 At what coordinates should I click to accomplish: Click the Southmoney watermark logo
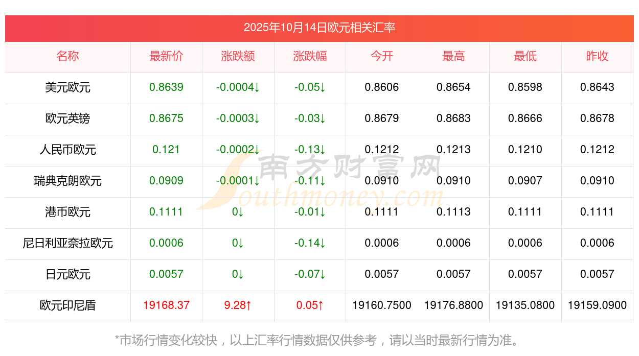click(327, 181)
